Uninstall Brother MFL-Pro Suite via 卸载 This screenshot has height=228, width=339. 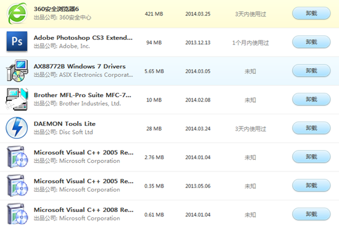click(311, 100)
